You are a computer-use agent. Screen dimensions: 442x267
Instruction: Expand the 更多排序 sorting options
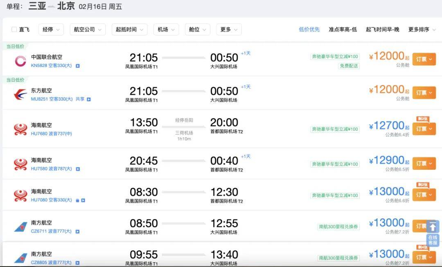click(422, 29)
